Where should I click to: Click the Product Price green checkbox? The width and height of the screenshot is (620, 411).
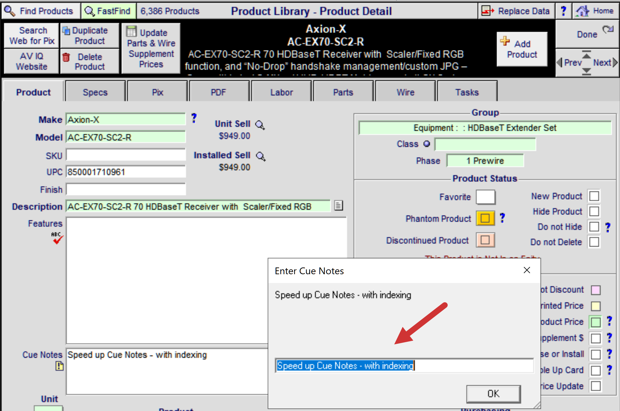(596, 322)
